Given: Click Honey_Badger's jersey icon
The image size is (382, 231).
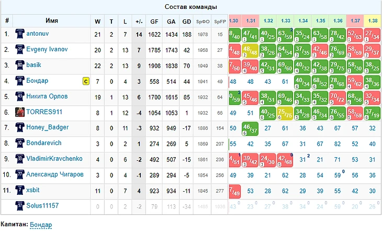Looking at the screenshot, I should [x=20, y=127].
